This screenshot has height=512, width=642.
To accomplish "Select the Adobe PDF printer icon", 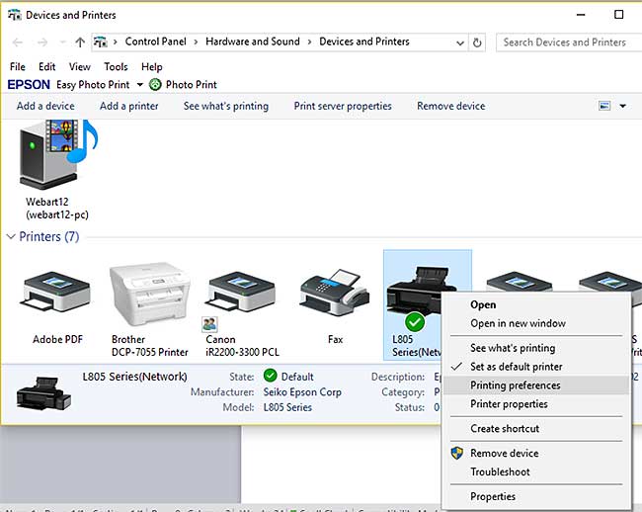I will point(57,292).
